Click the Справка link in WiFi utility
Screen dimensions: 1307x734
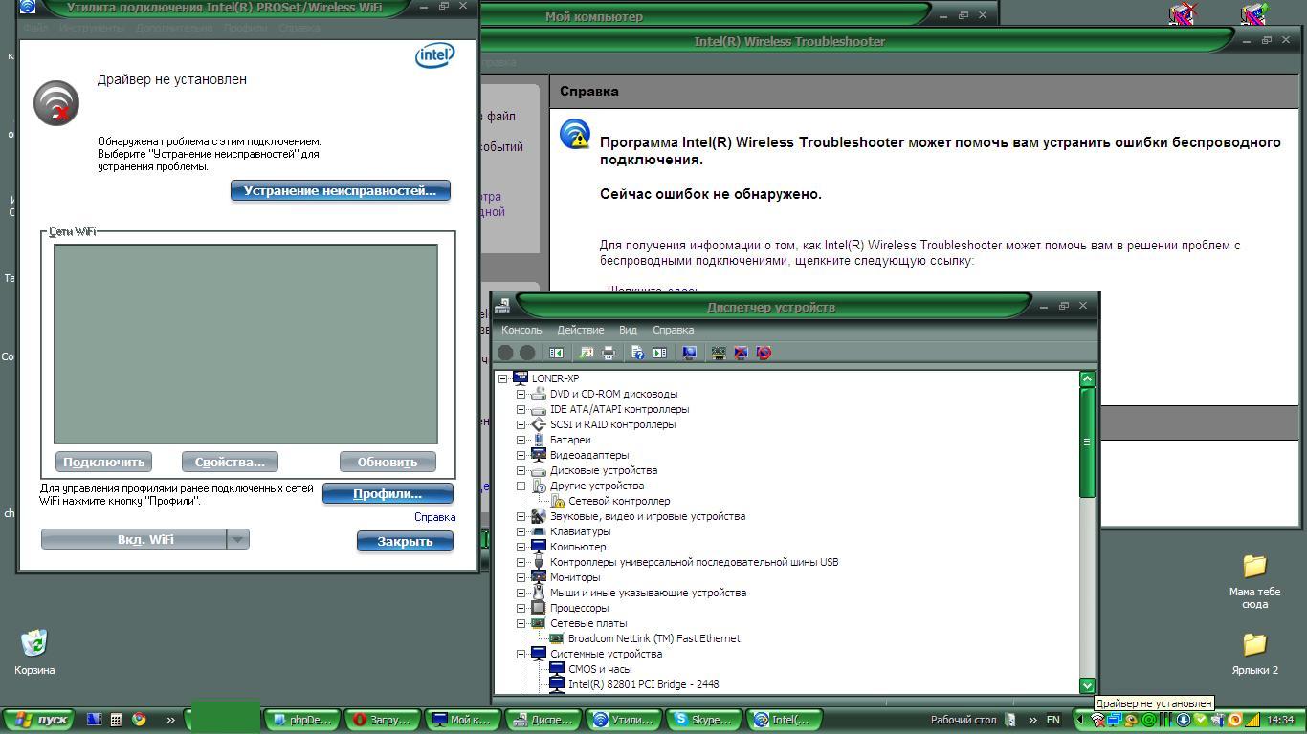tap(434, 517)
